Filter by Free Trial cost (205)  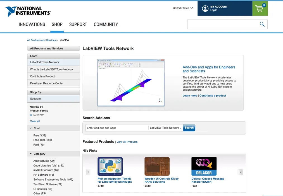[x=42, y=140]
